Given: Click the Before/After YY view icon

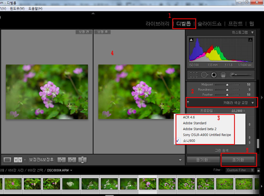Looking at the screenshot, I should pos(18,160).
